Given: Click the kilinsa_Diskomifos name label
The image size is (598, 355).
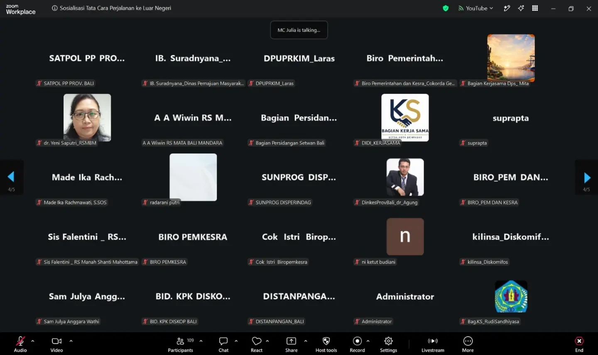Looking at the screenshot, I should (x=484, y=262).
